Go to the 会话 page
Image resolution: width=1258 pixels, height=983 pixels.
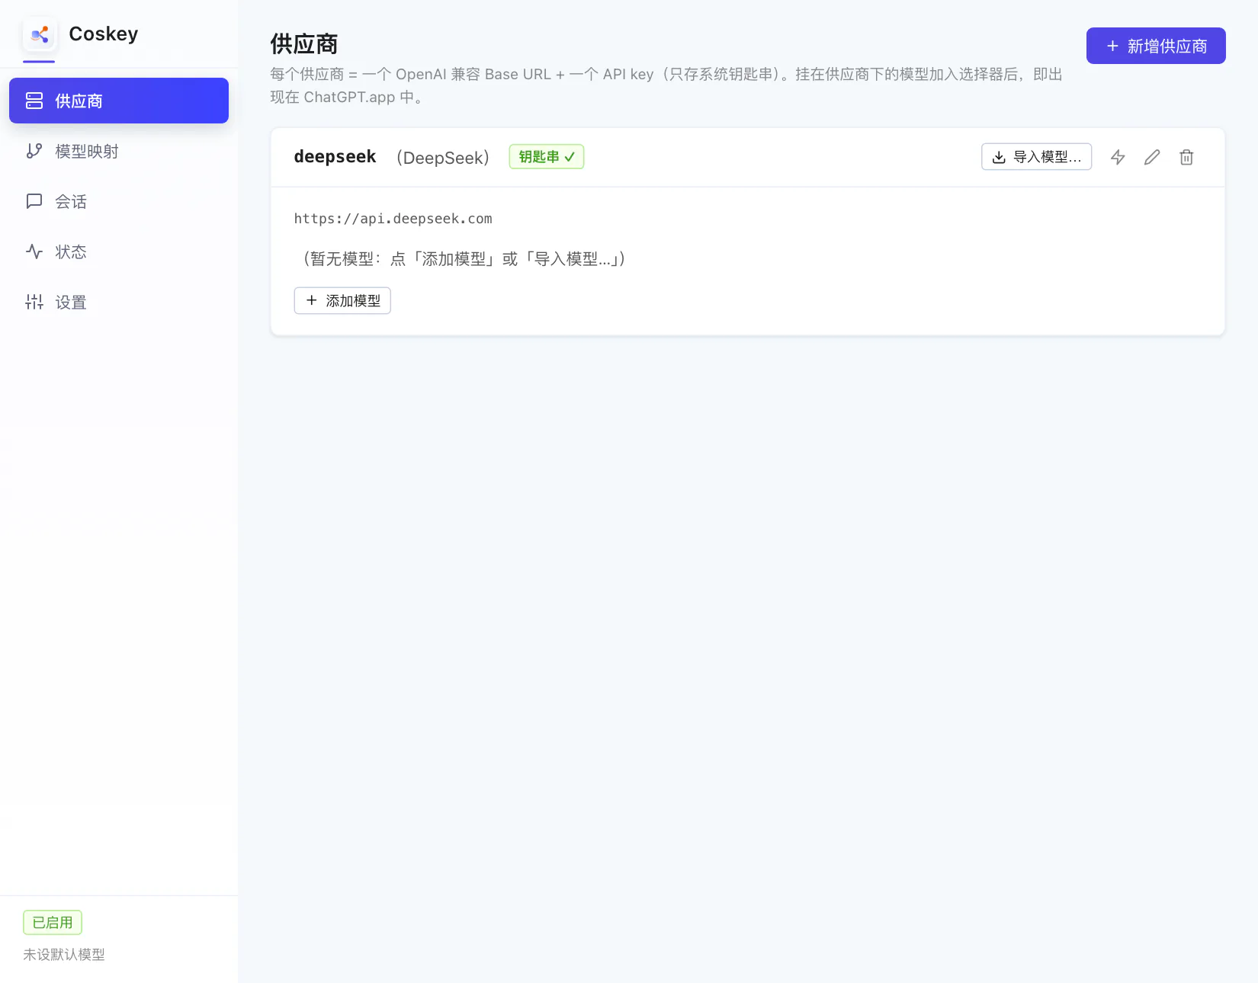[x=119, y=201]
